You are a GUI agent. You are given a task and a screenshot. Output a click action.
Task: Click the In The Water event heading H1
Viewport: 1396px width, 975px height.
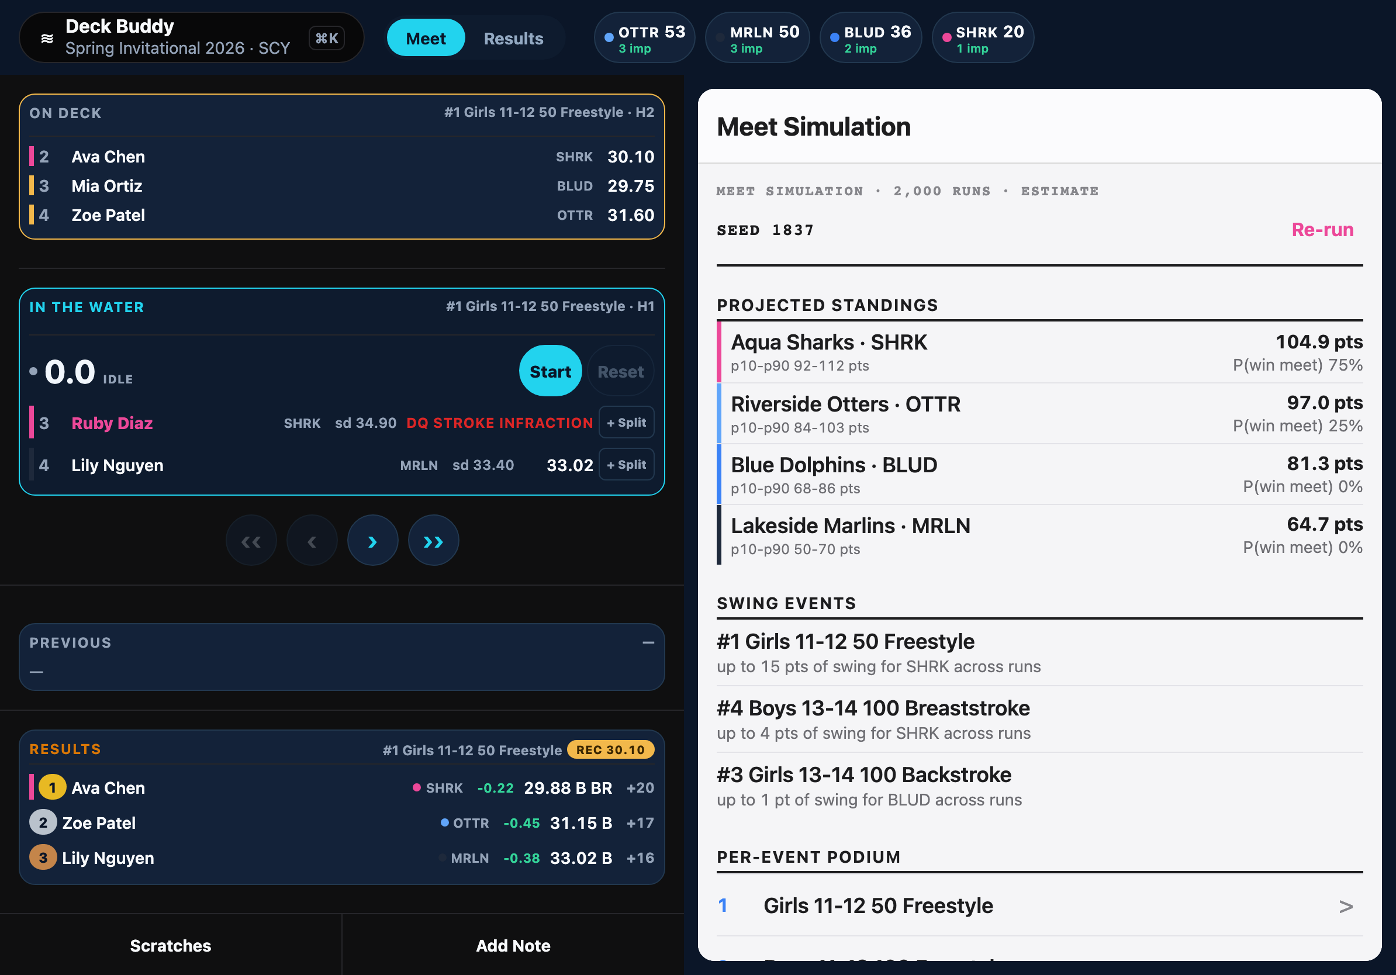click(x=550, y=306)
